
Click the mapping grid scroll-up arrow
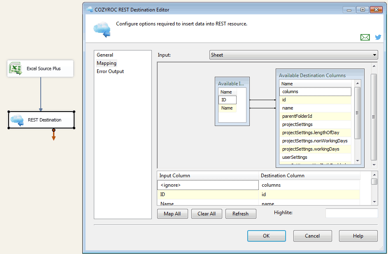click(374, 175)
